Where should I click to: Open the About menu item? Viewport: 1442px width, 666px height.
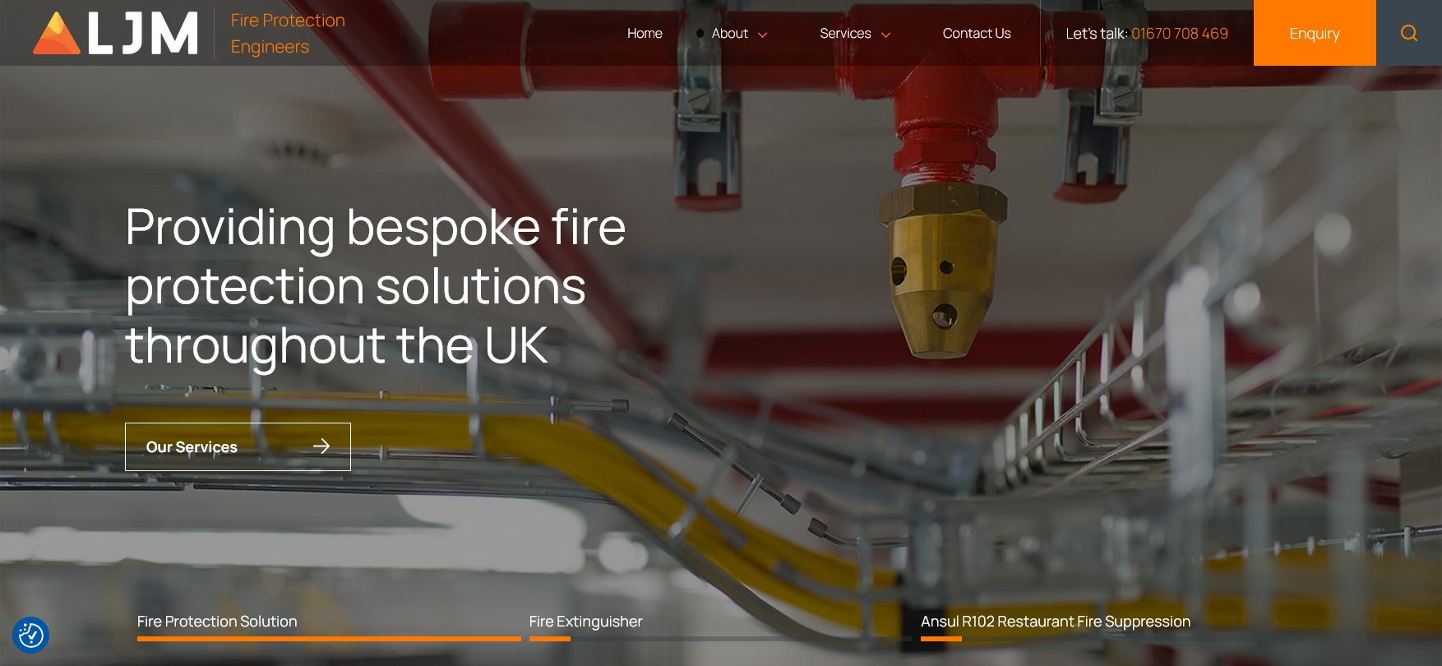tap(730, 33)
